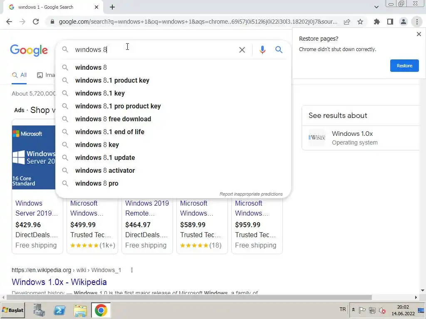This screenshot has width=426, height=319.
Task: Bookmark this page with the star icon
Action: coord(360,22)
